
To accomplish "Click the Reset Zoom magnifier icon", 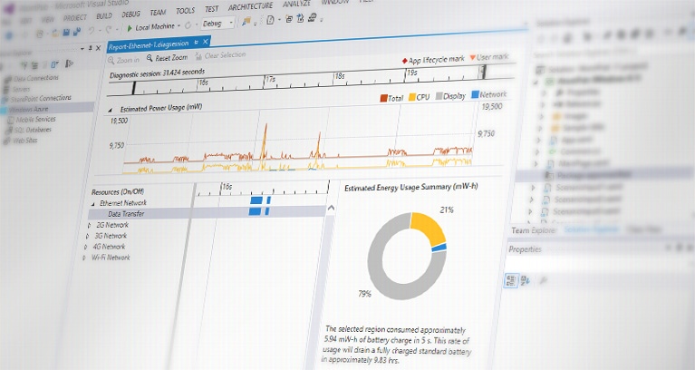I will (x=150, y=58).
